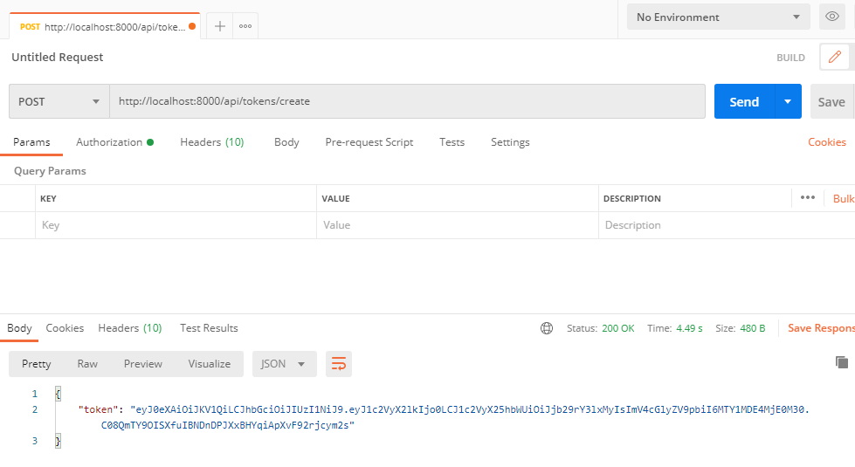The width and height of the screenshot is (855, 467).
Task: Click the Save button
Action: click(832, 101)
